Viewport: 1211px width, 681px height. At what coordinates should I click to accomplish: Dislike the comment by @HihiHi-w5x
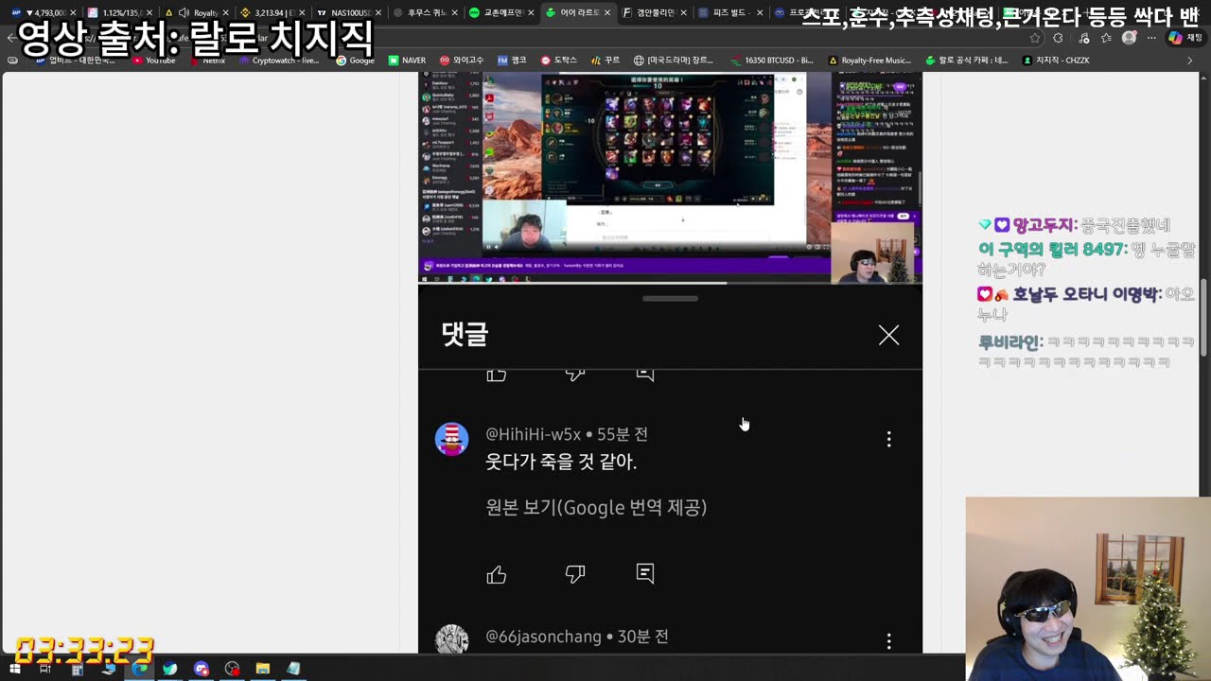click(575, 574)
